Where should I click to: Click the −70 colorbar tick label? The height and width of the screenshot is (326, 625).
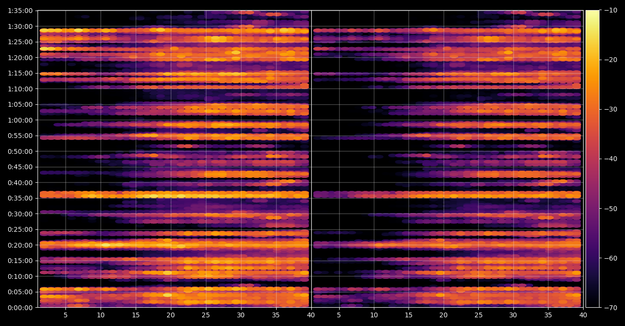pyautogui.click(x=610, y=307)
